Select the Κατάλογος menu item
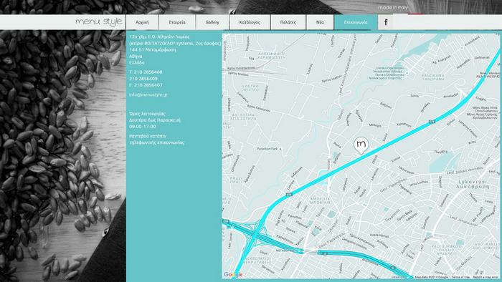502x282 pixels. [x=250, y=22]
